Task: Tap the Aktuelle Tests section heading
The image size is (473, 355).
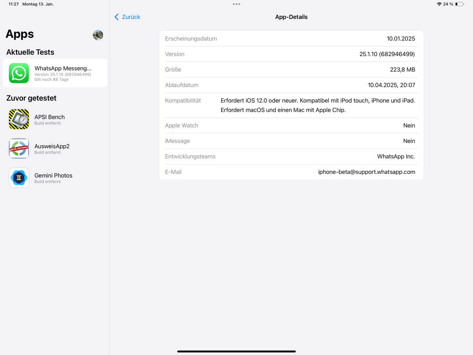Action: [30, 52]
